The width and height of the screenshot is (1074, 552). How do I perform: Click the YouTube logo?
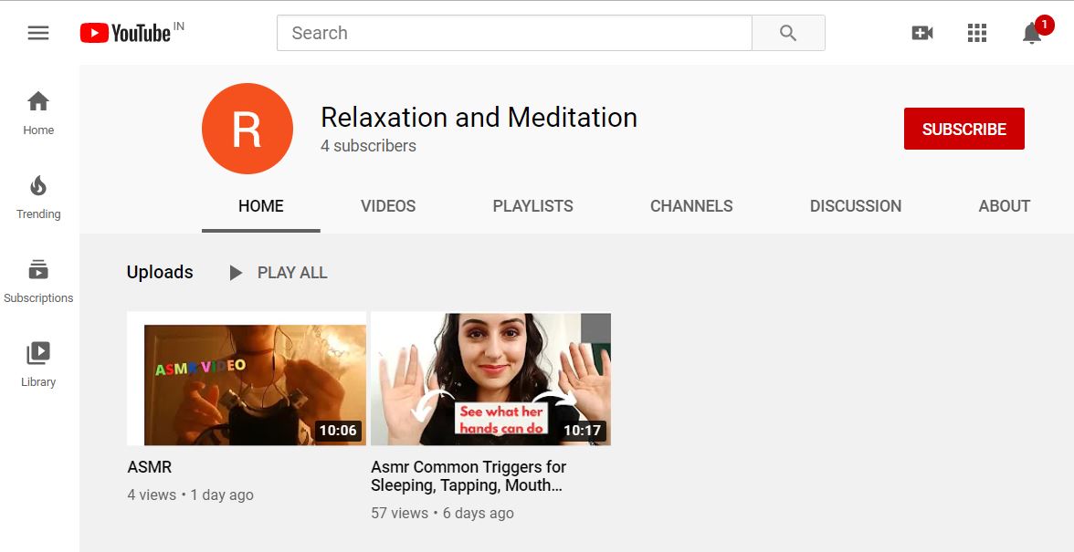tap(125, 33)
